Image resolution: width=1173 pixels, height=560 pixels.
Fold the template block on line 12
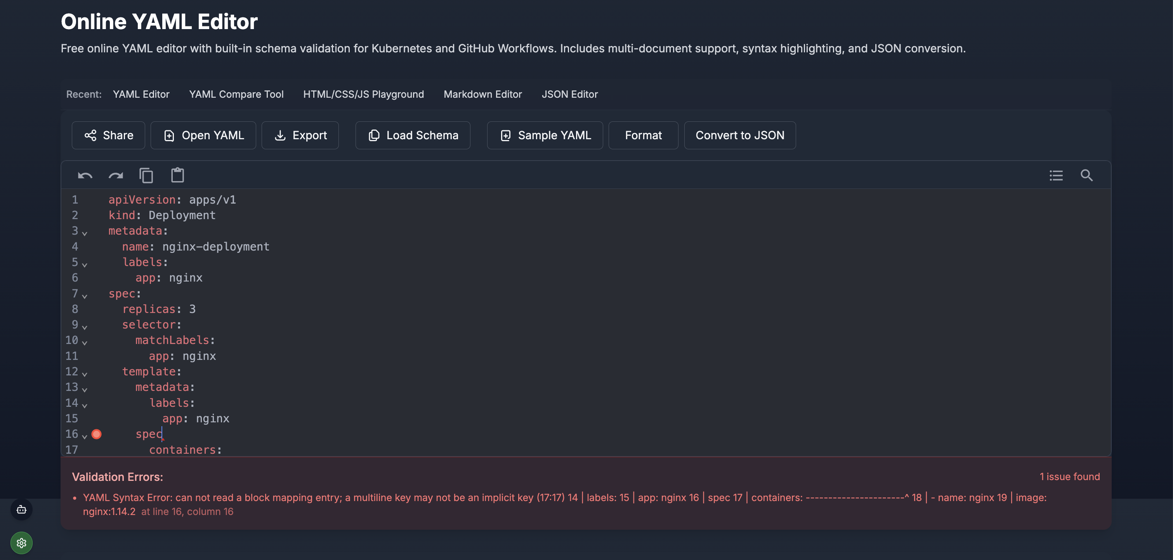point(85,373)
